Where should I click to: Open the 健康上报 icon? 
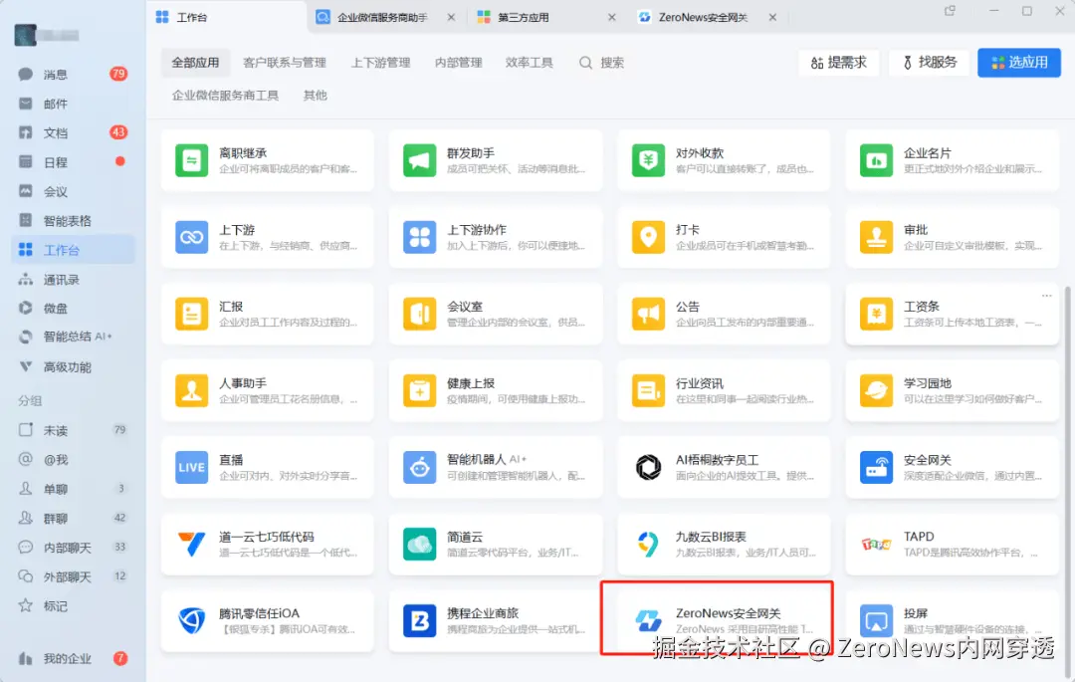click(x=420, y=391)
